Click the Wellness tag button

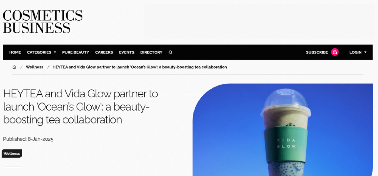(x=12, y=154)
